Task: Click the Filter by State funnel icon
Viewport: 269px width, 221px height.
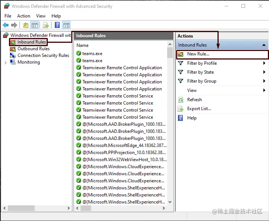Action: (181, 72)
